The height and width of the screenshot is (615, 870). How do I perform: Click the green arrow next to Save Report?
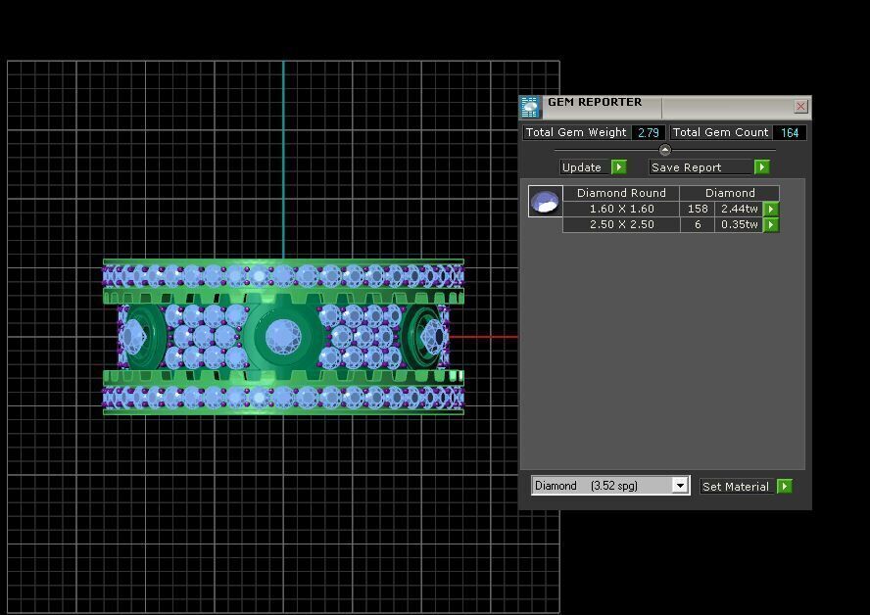[x=762, y=166]
